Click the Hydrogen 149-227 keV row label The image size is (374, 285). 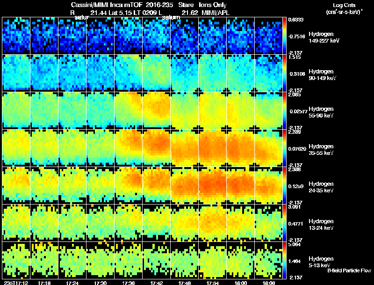pyautogui.click(x=324, y=37)
